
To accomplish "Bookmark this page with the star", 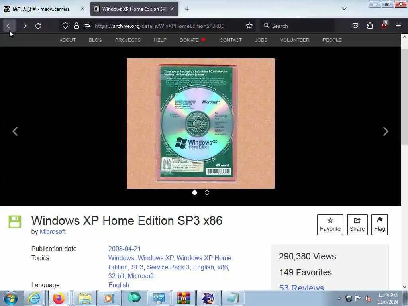I will click(x=249, y=25).
